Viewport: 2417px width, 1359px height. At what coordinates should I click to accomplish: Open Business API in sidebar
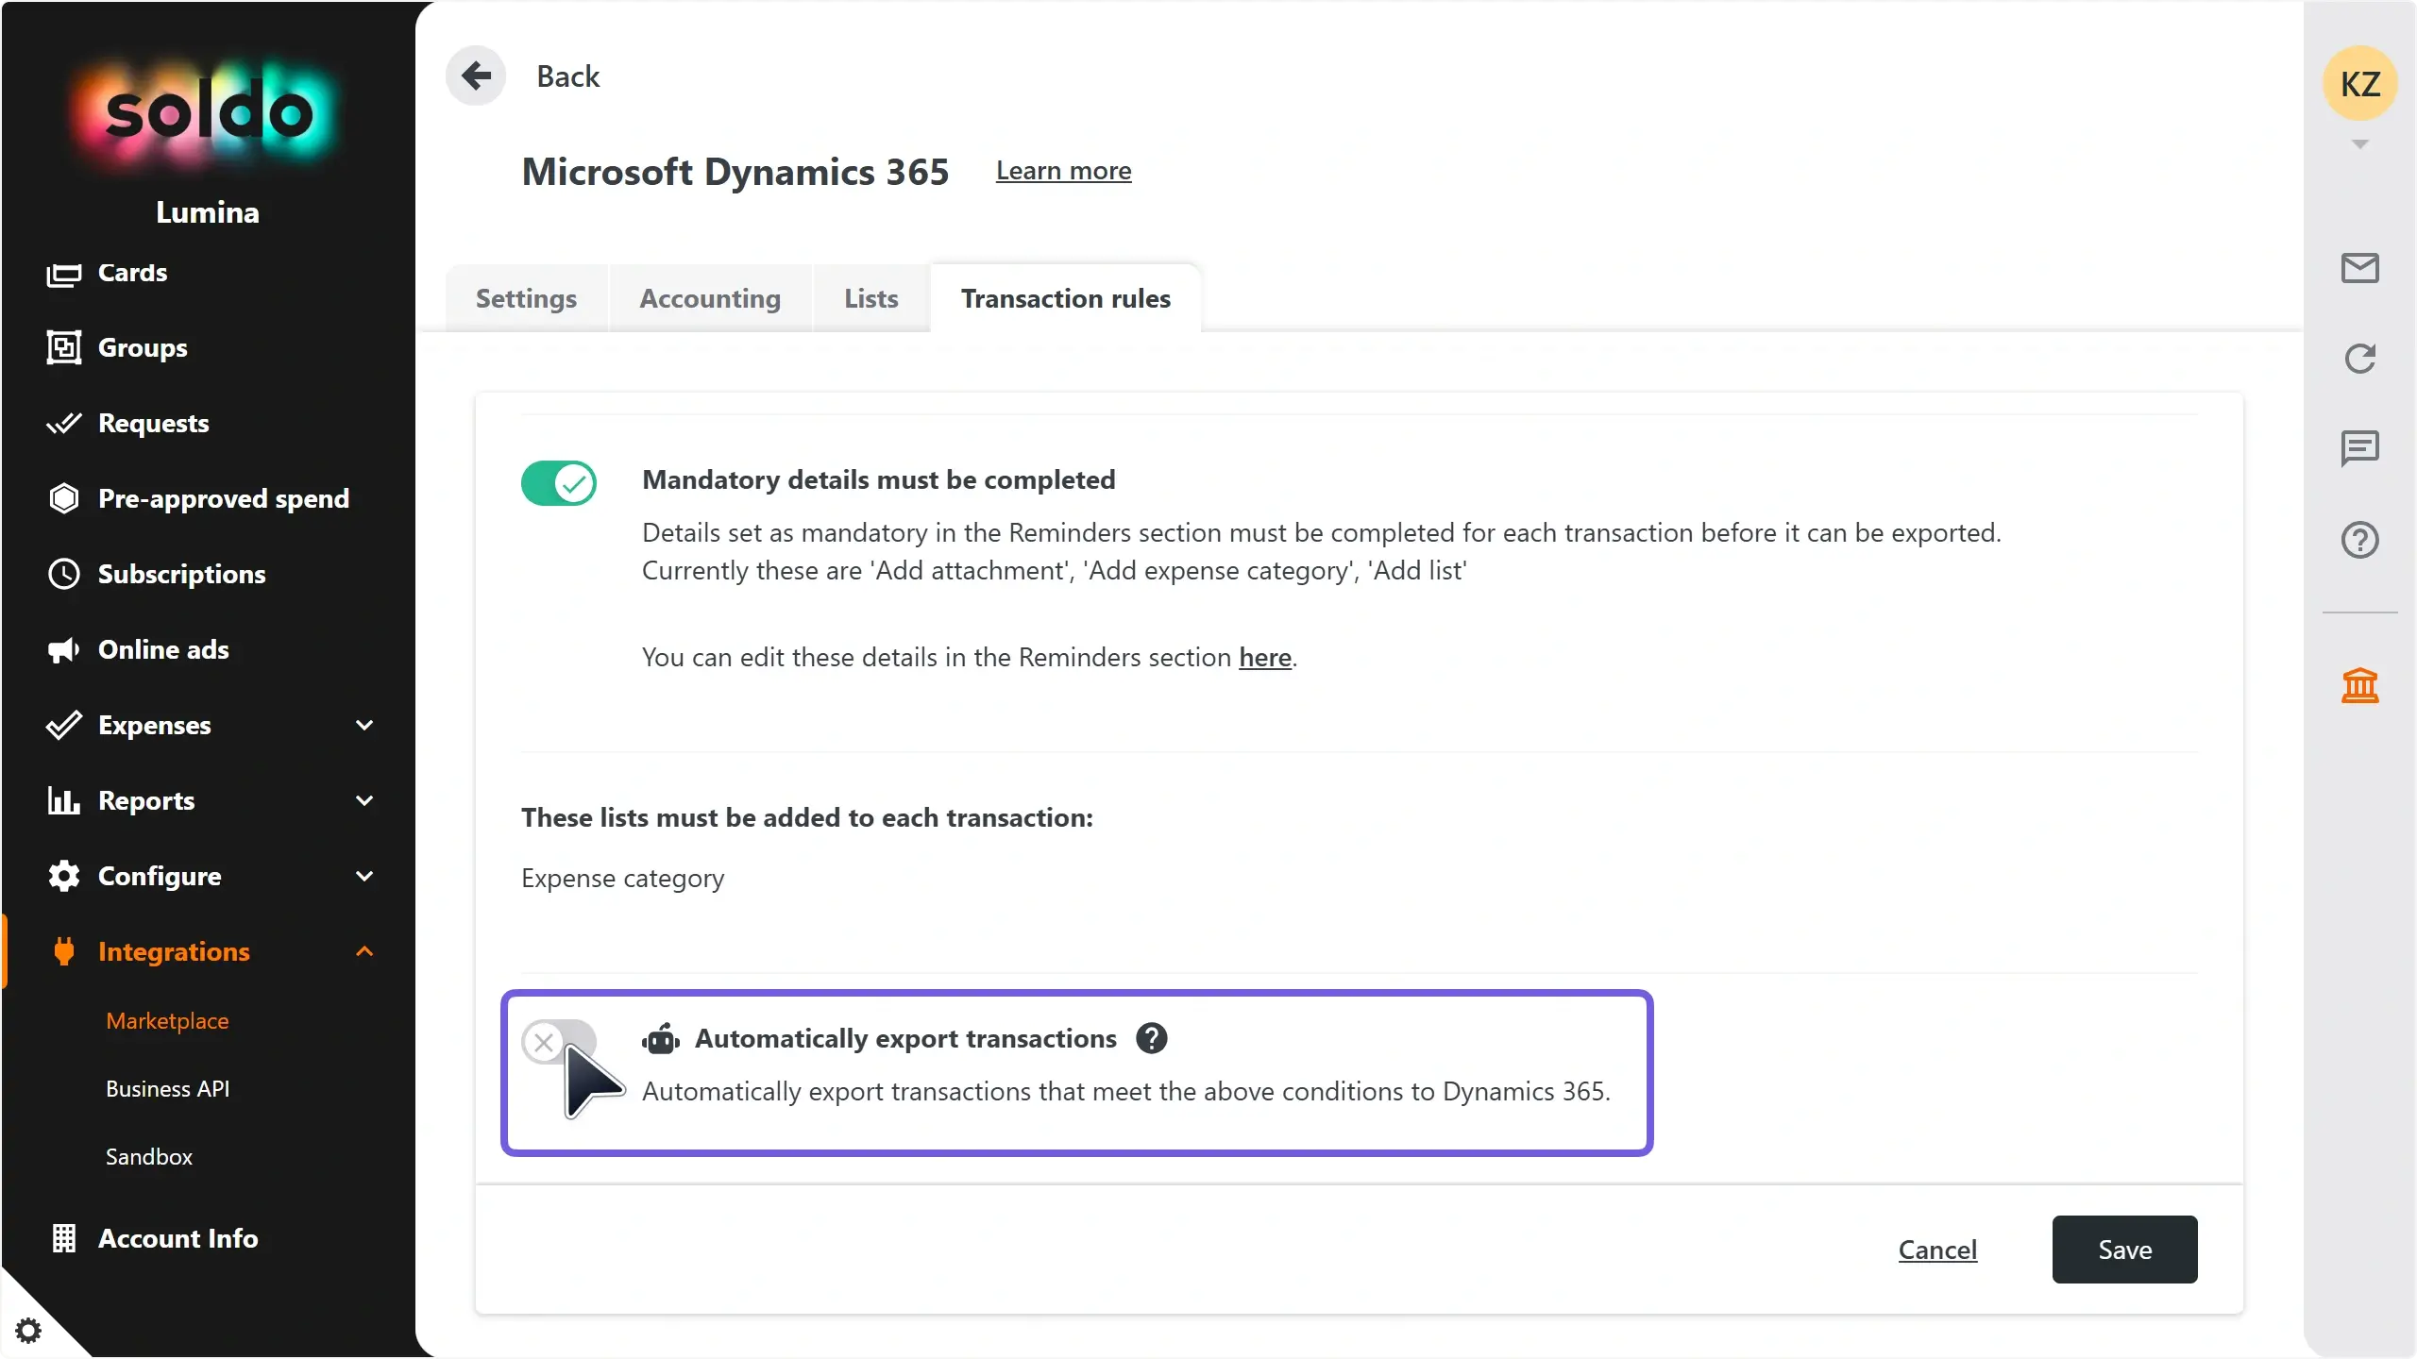click(x=168, y=1089)
